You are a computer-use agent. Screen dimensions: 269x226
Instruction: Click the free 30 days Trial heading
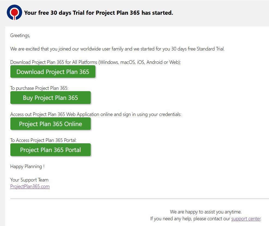click(x=98, y=13)
